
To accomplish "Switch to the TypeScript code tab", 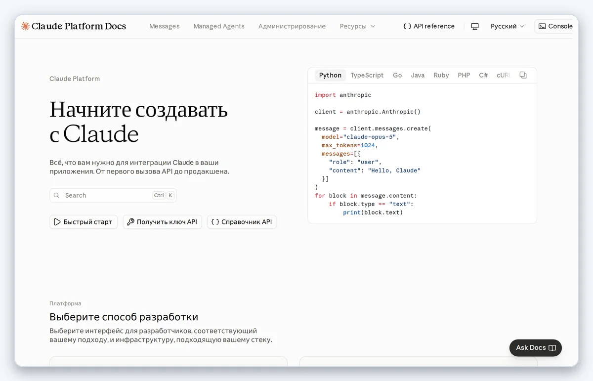I will click(x=367, y=75).
